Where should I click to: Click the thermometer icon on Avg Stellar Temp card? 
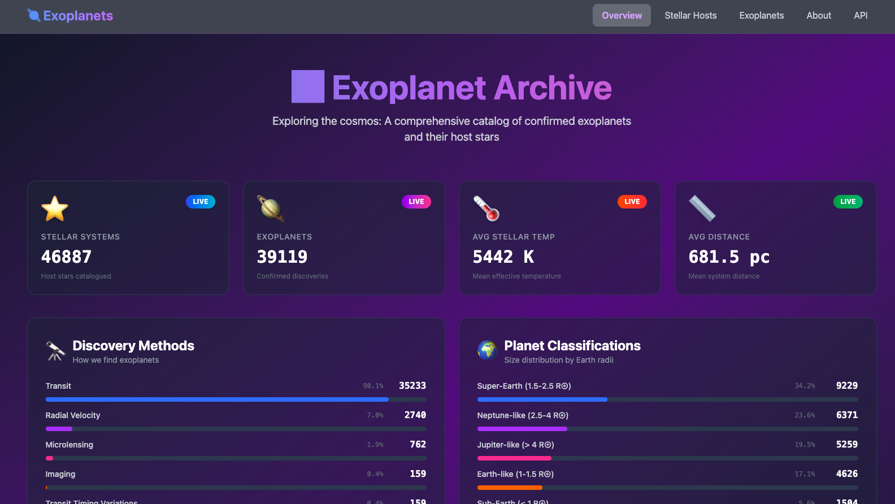tap(486, 208)
